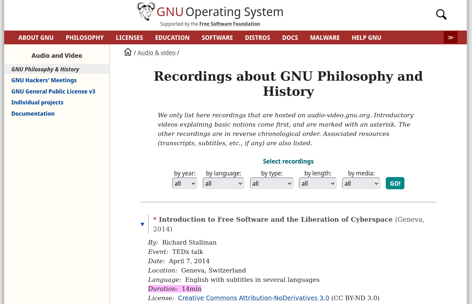Open the Documentation sidebar link
Viewport: 472px width, 304px height.
[33, 114]
